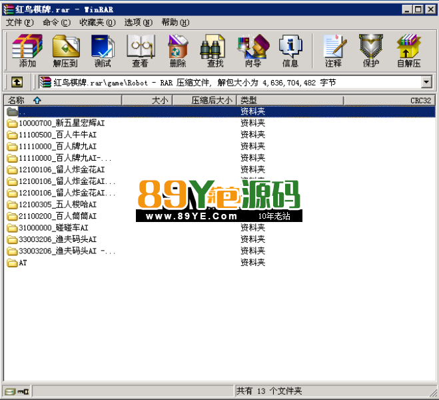Image resolution: width=439 pixels, height=400 pixels.
Task: Click folder icon of 12100106_留人炸金花AI
Action: pos(12,170)
